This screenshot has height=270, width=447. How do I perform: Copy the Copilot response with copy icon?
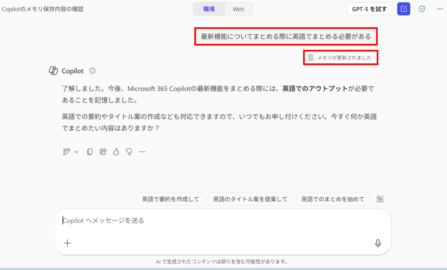[89, 152]
